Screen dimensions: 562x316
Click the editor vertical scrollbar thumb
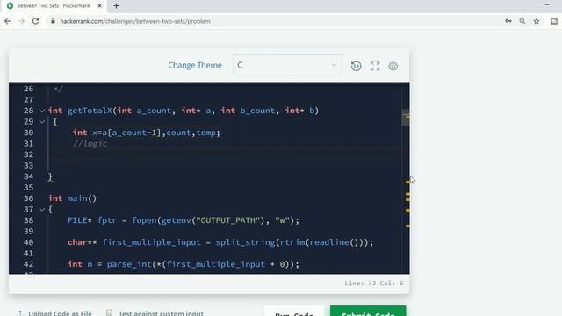click(x=406, y=118)
